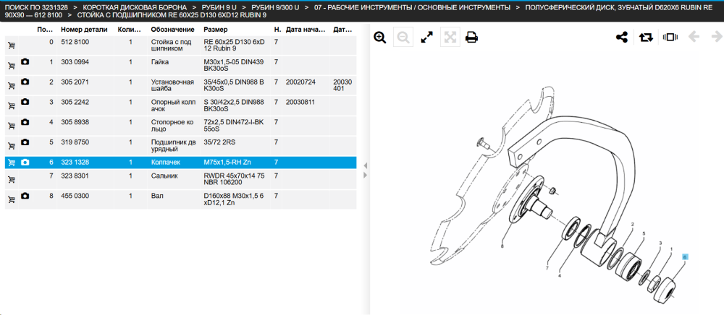Click the highlighted number 6 callout in the diagram
The height and width of the screenshot is (315, 724).
coord(685,256)
